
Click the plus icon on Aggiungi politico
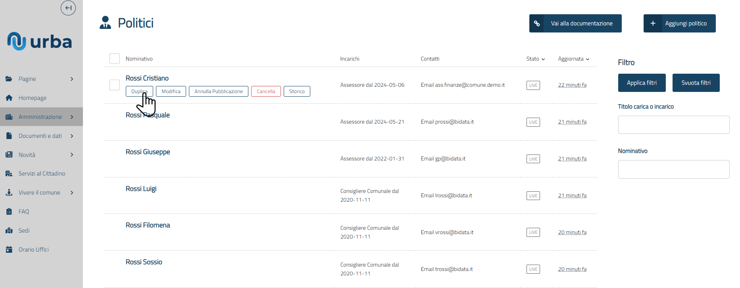[x=653, y=23]
